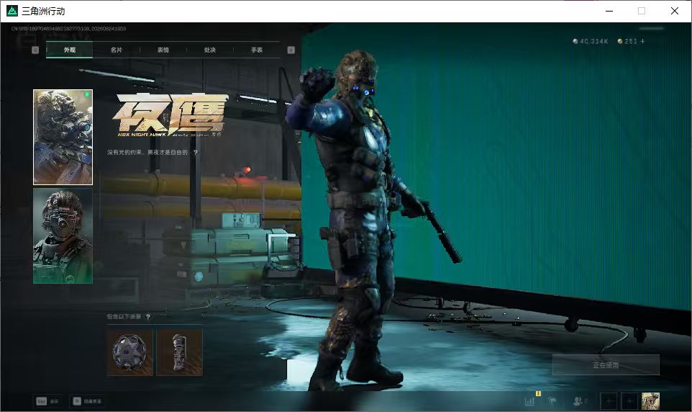
Task: Pick the helmet finish item
Action: pos(129,352)
